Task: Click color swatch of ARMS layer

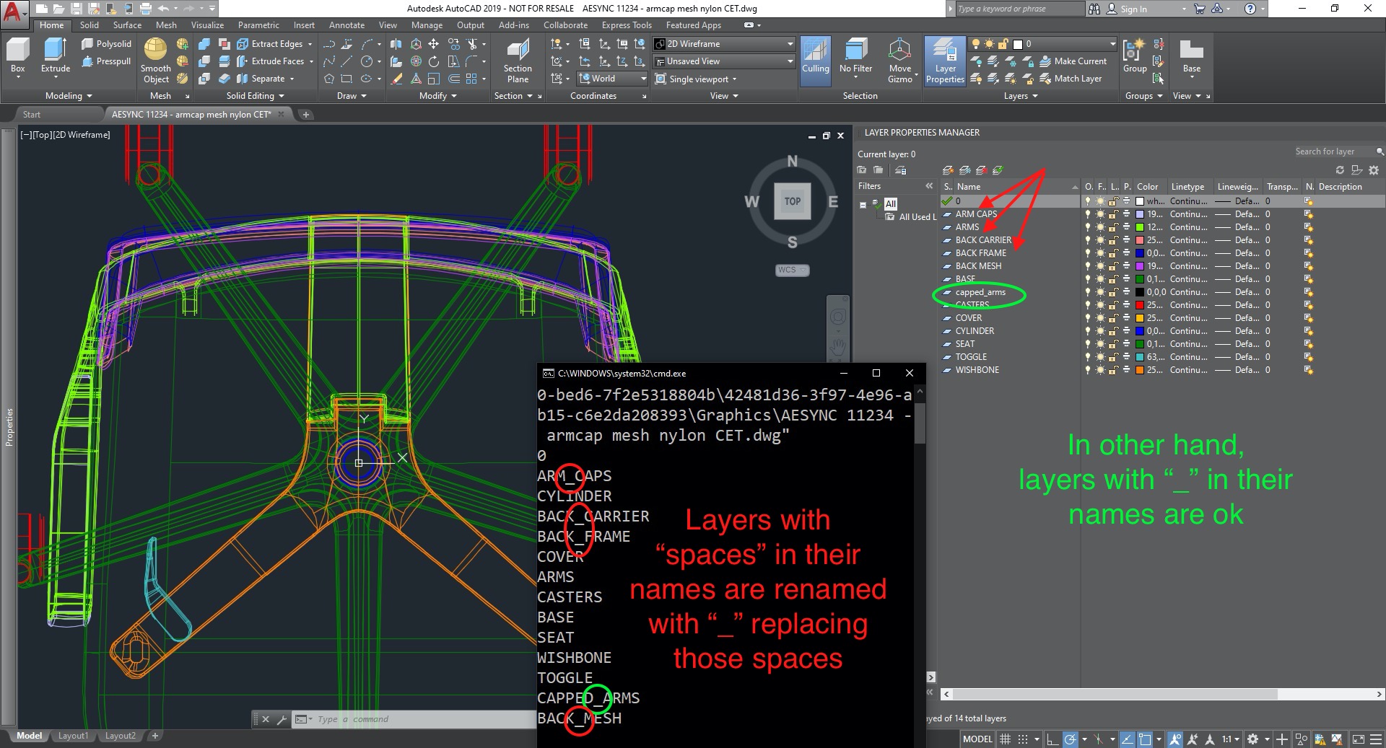Action: (1139, 227)
